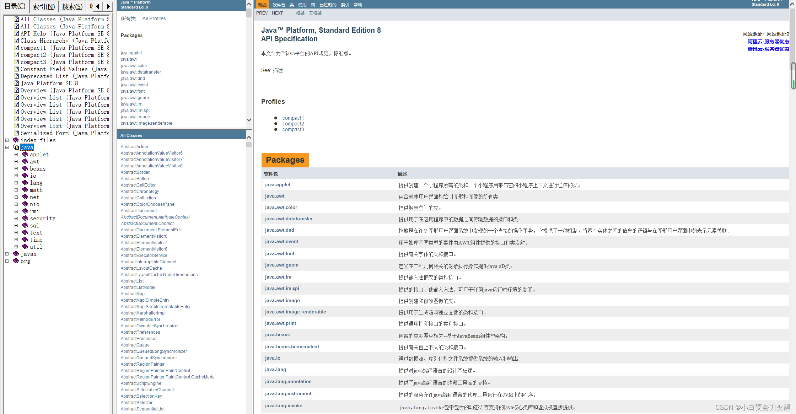Image resolution: width=796 pixels, height=414 pixels.
Task: Click the Serialized Form page icon
Action: point(17,133)
